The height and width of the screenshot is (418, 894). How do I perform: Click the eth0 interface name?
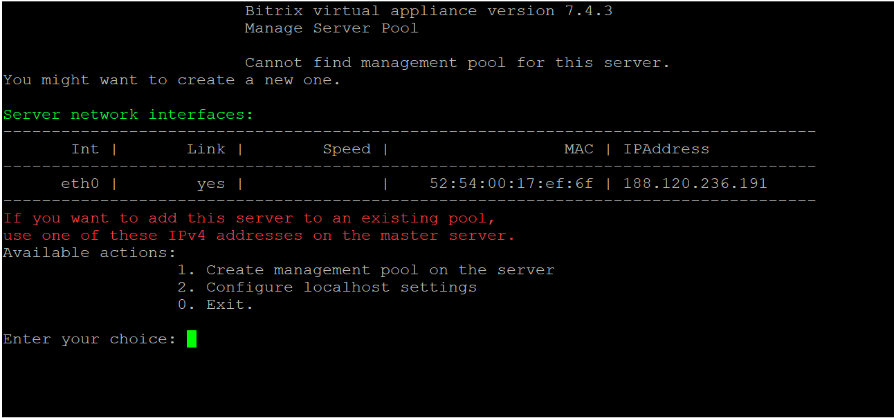(x=80, y=184)
